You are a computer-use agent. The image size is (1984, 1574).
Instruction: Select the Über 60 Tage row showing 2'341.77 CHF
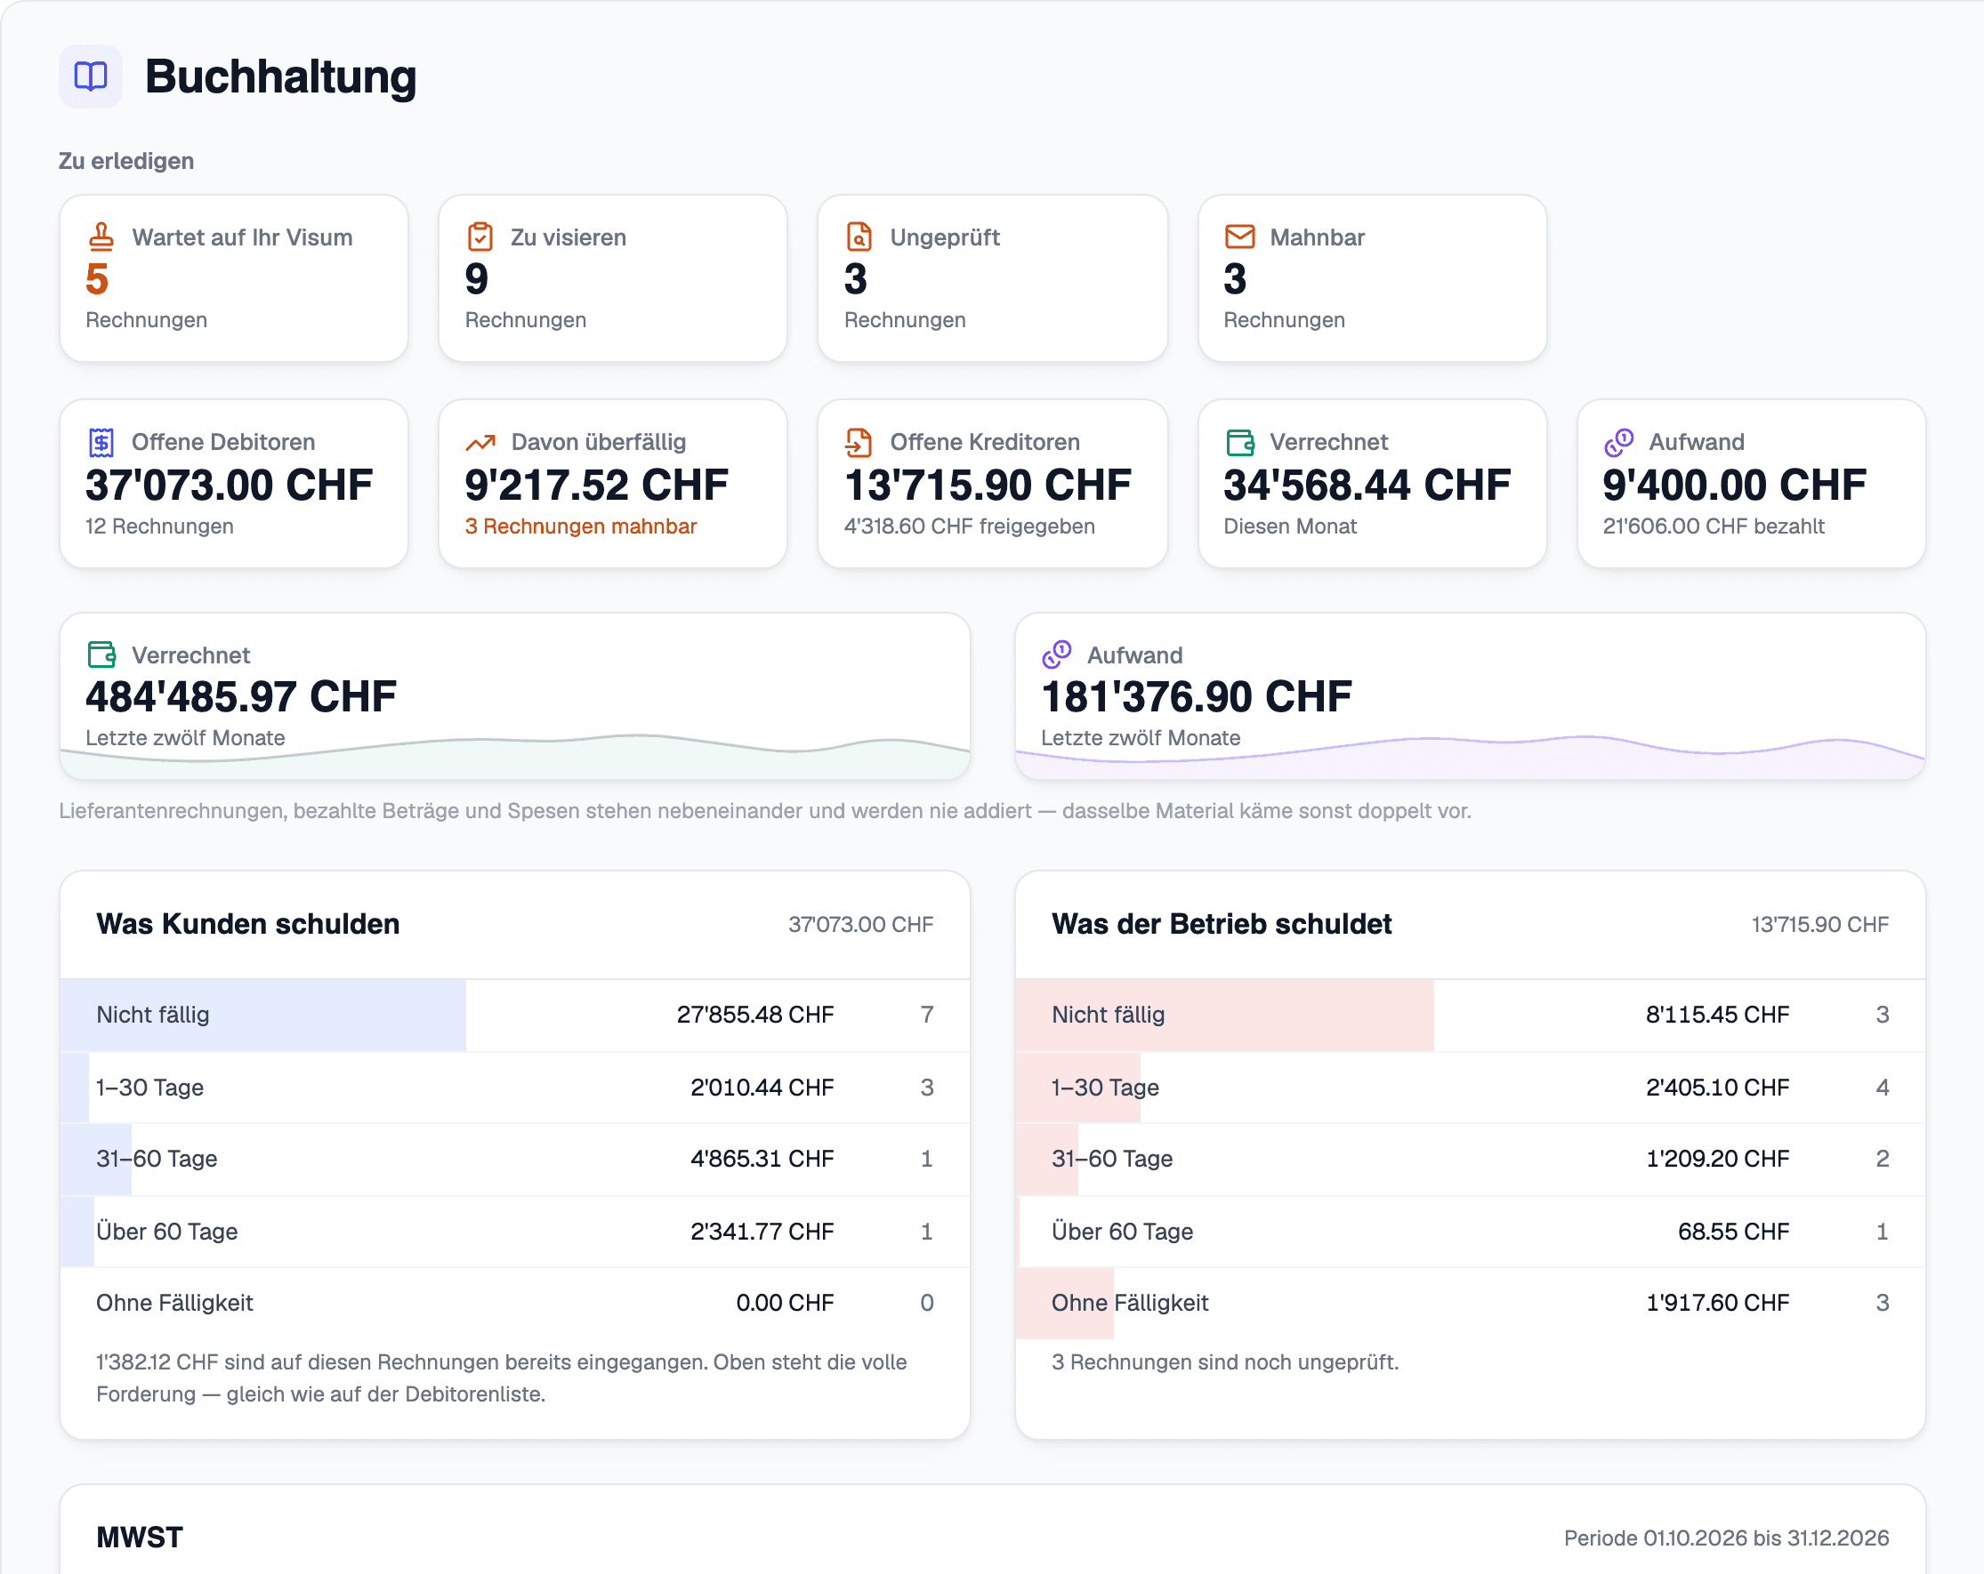515,1232
